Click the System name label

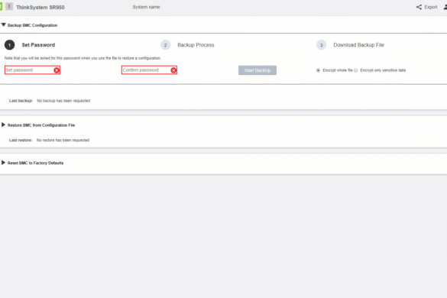147,7
